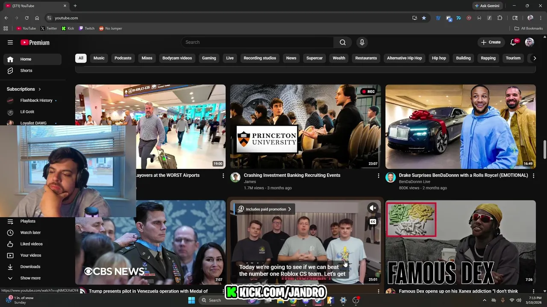Expand the Includes paid promotion notice
The height and width of the screenshot is (307, 547).
tap(264, 209)
